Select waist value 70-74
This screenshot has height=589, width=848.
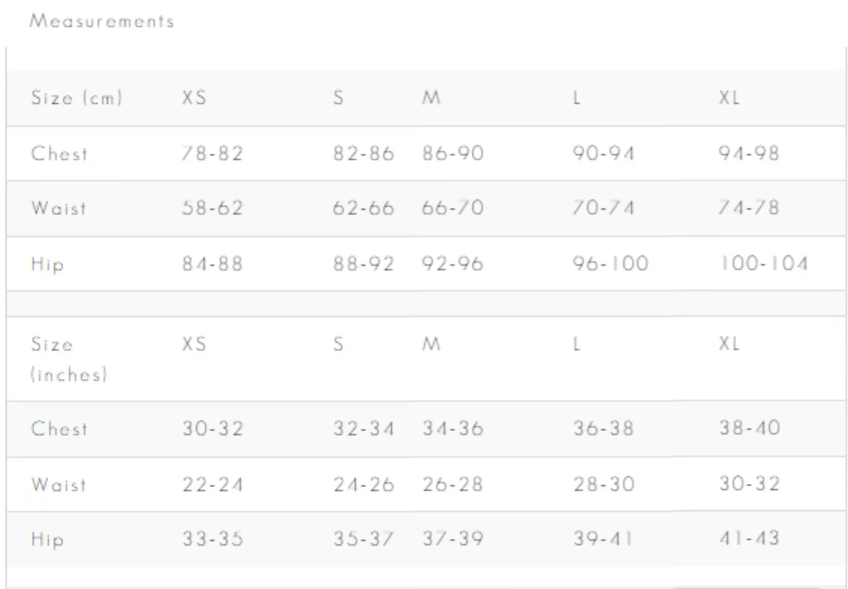point(603,208)
